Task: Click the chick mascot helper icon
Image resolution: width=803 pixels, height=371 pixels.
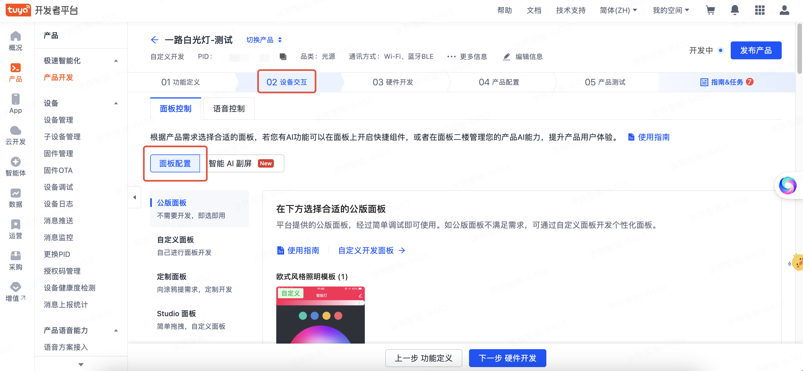Action: click(797, 262)
